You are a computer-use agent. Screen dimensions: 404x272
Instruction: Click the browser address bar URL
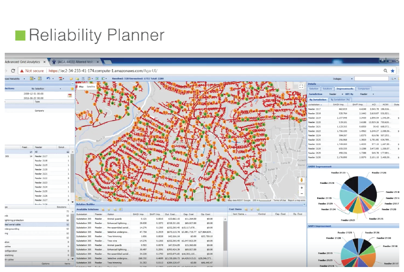103,71
